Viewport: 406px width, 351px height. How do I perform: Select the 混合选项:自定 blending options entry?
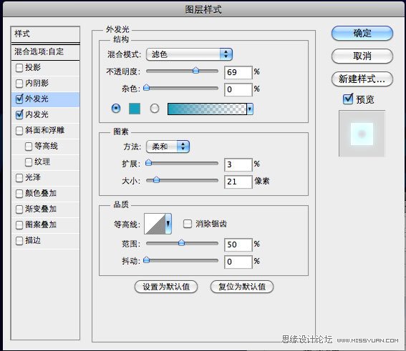pos(45,52)
